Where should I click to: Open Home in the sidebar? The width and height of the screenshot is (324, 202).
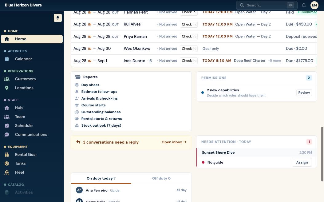point(32,39)
